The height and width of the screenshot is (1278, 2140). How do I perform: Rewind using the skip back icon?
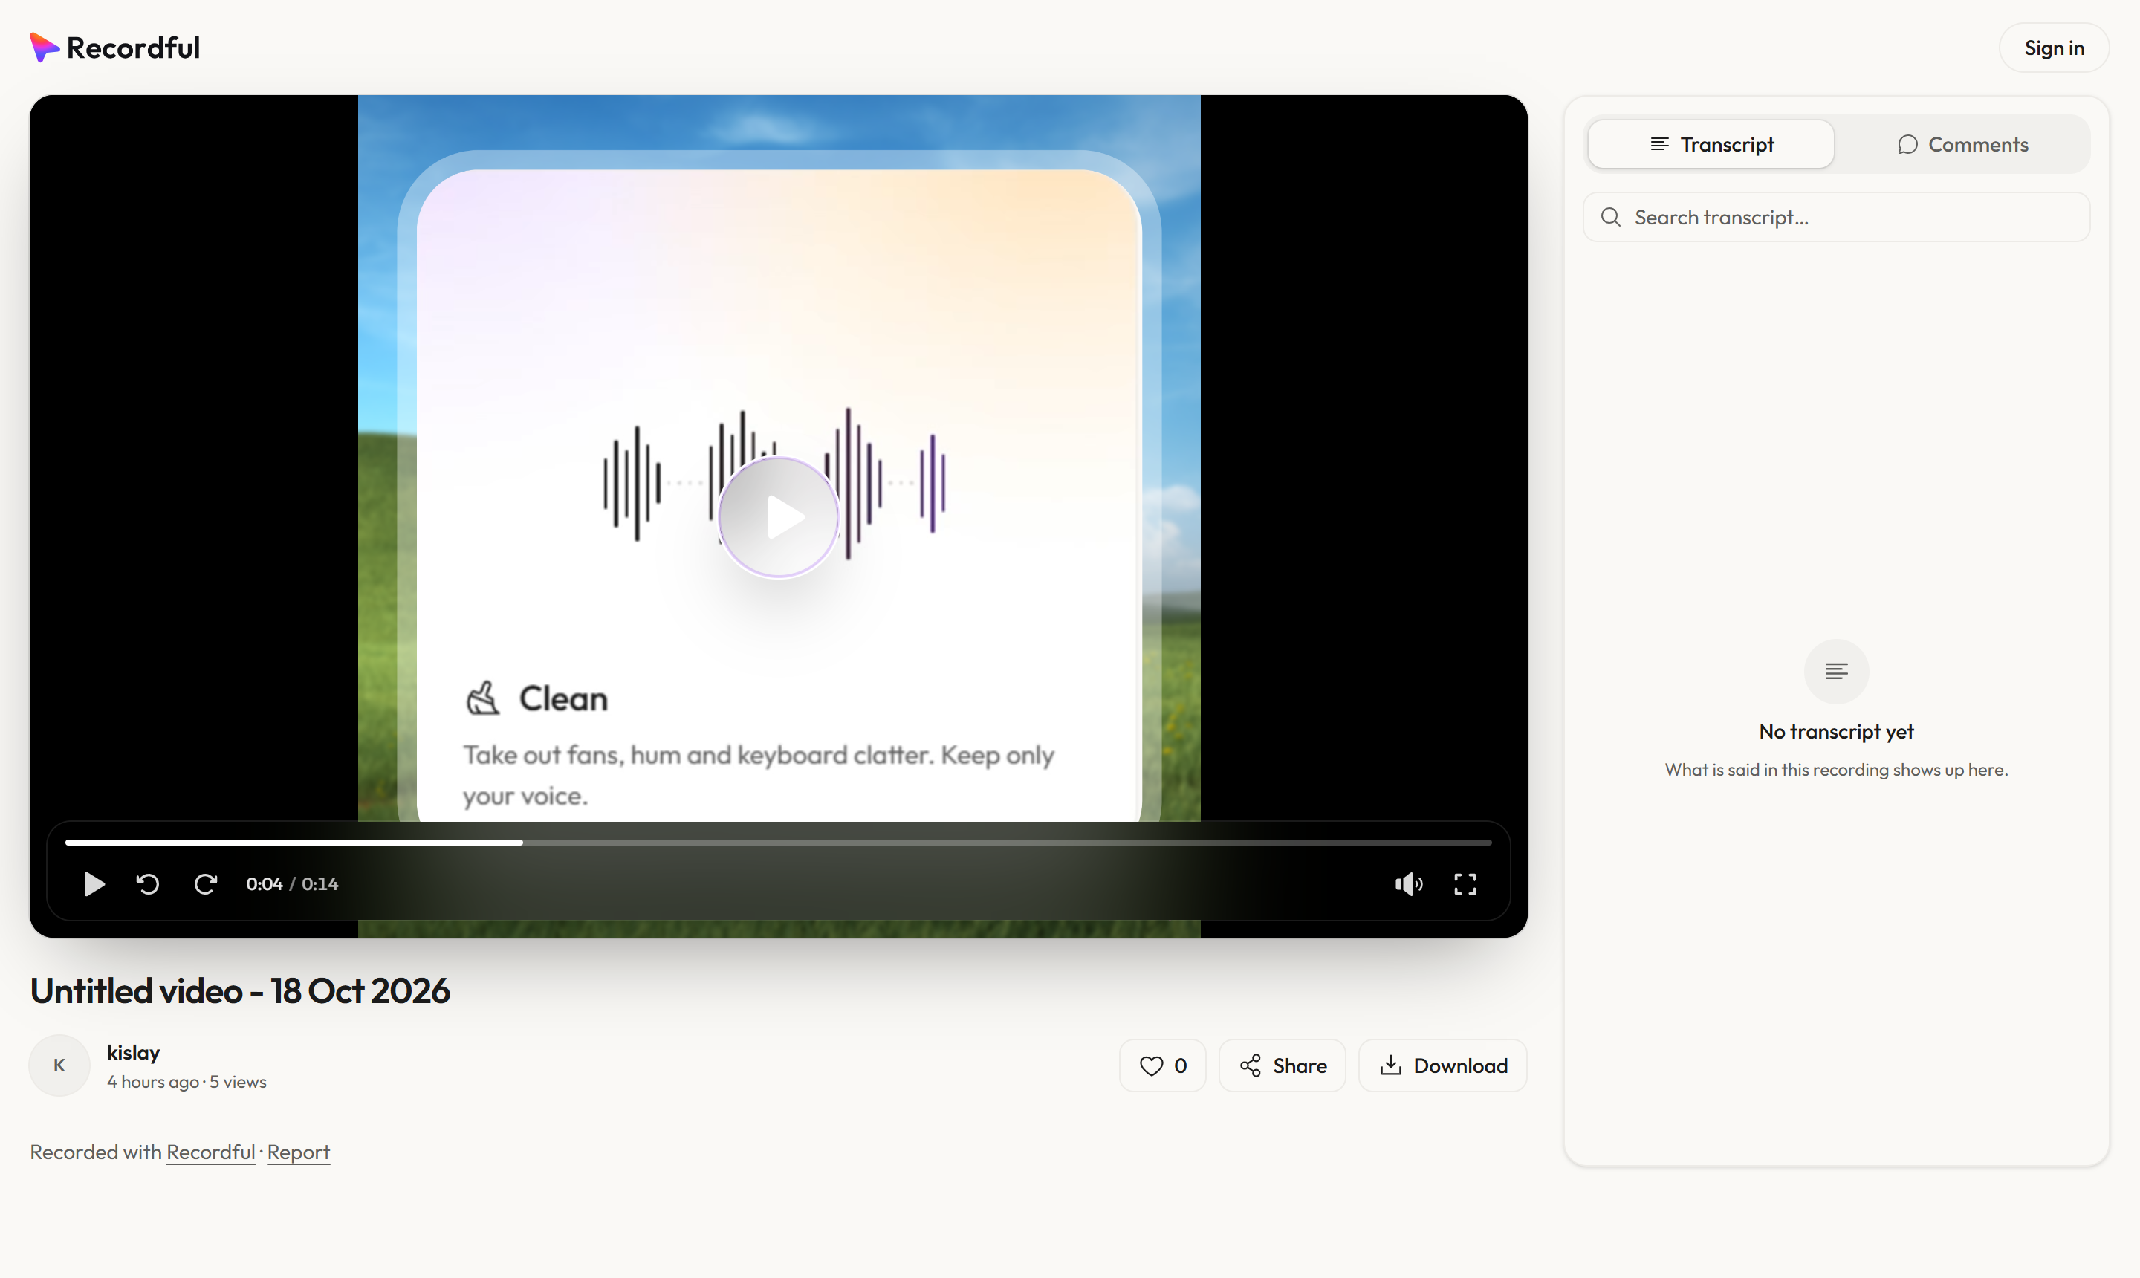click(x=148, y=883)
